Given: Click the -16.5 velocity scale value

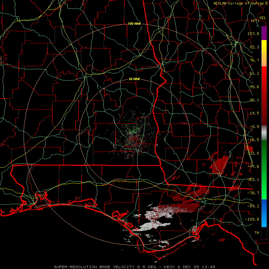Looking at the screenshot, I should click(253, 140).
